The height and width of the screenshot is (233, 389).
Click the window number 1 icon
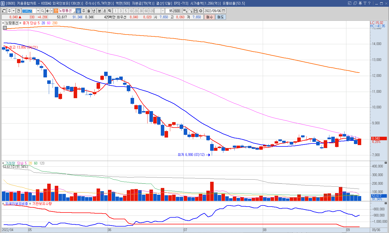click(3, 3)
